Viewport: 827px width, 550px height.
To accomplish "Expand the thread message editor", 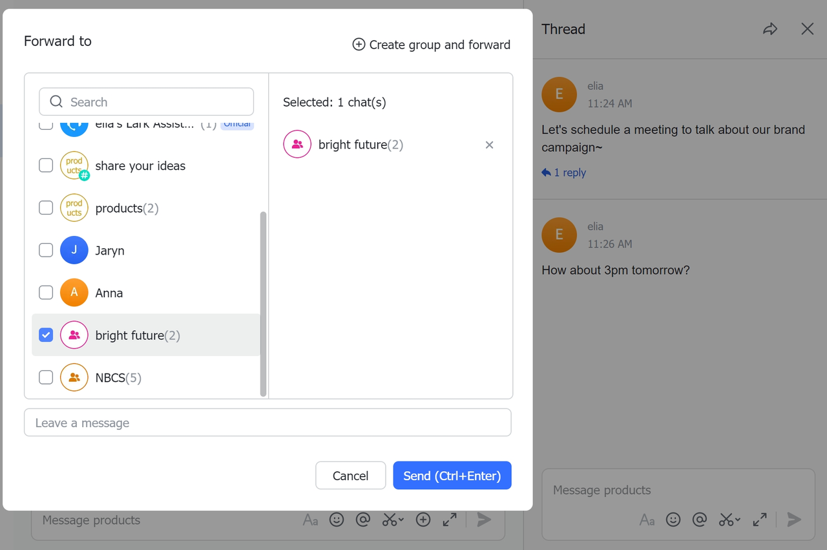I will pyautogui.click(x=760, y=520).
